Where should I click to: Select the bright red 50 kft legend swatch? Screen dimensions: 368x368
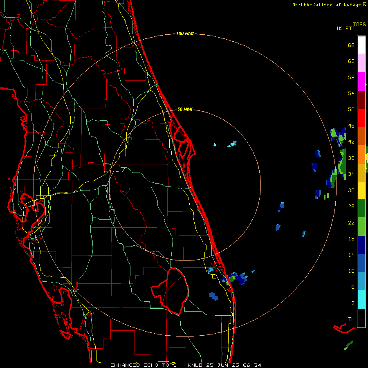coord(361,118)
